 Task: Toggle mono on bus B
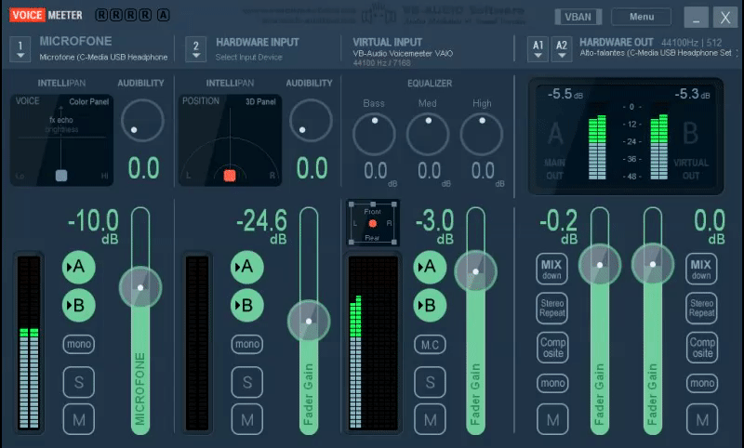702,383
